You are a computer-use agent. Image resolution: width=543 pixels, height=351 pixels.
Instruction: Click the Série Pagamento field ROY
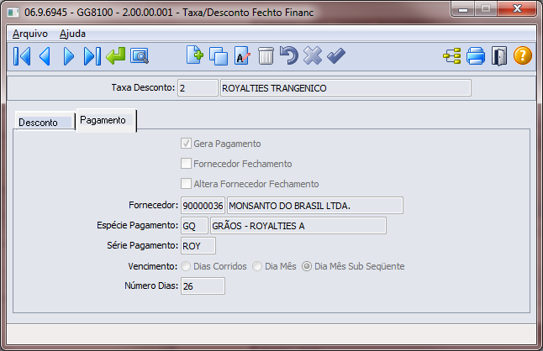pos(198,245)
